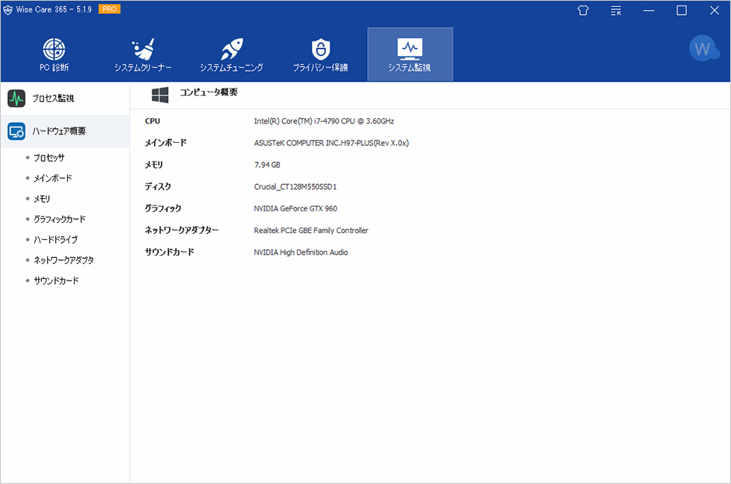
Task: Open グラフィックカード in the sidebar
Action: [59, 219]
